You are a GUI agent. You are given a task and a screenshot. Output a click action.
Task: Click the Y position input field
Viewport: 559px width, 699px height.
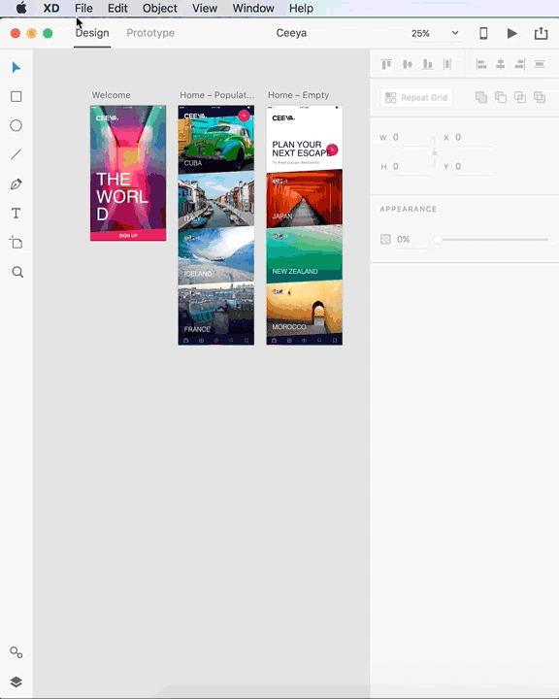[475, 167]
